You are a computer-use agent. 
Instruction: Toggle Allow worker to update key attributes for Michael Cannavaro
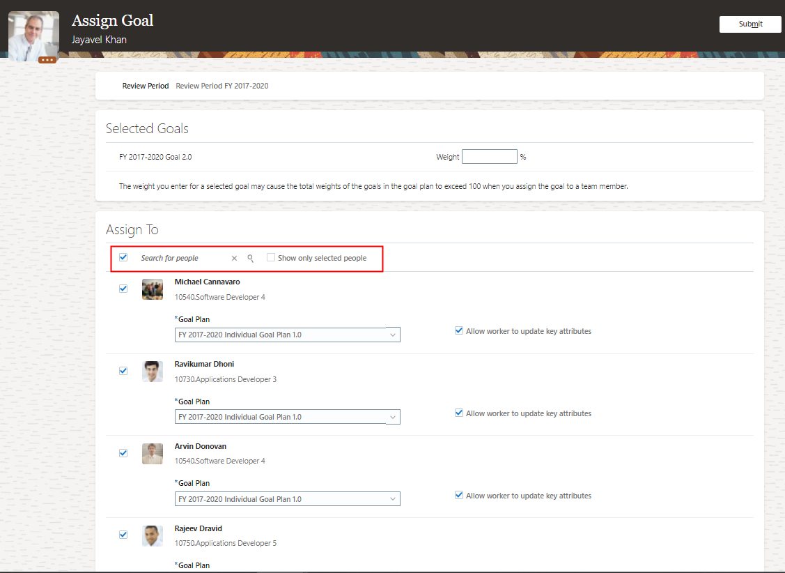pyautogui.click(x=458, y=330)
